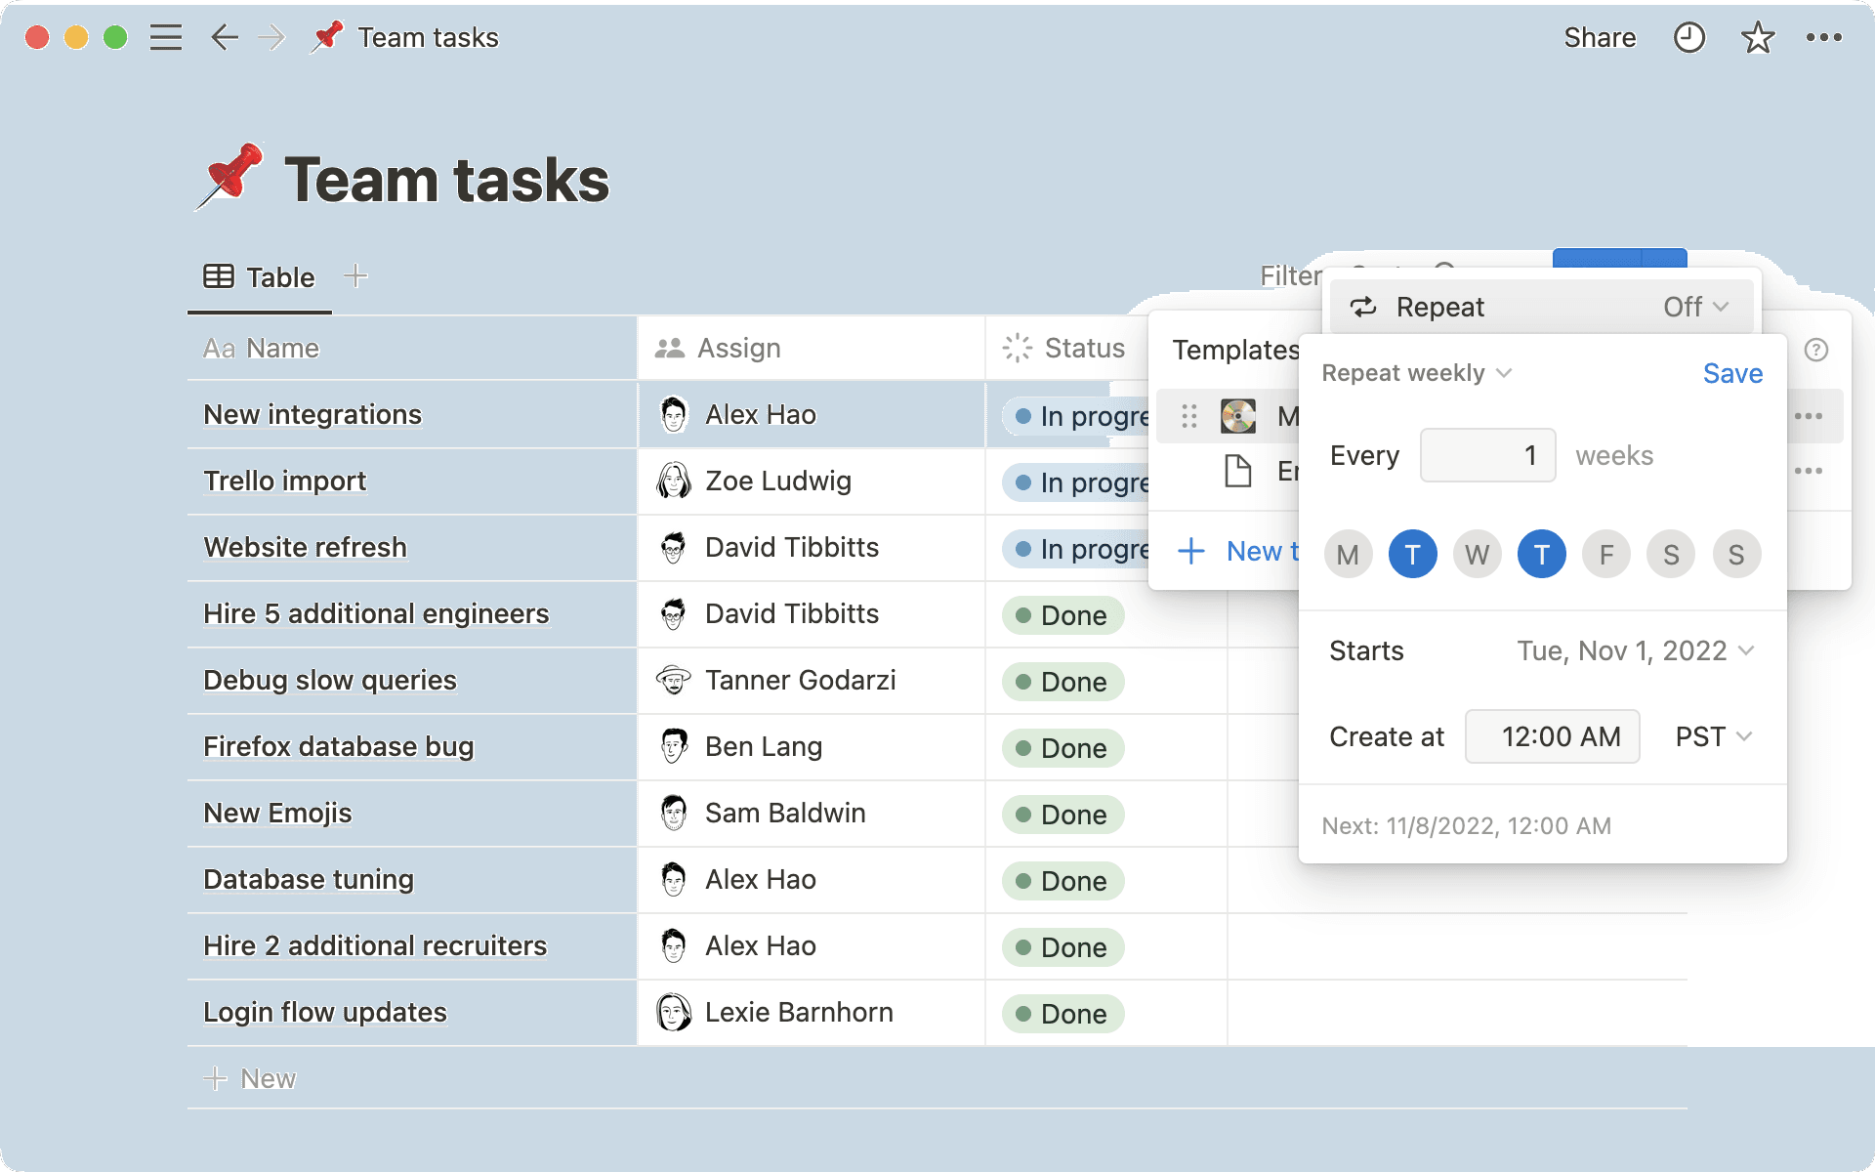
Task: Open page history via the clock icon
Action: coord(1688,37)
